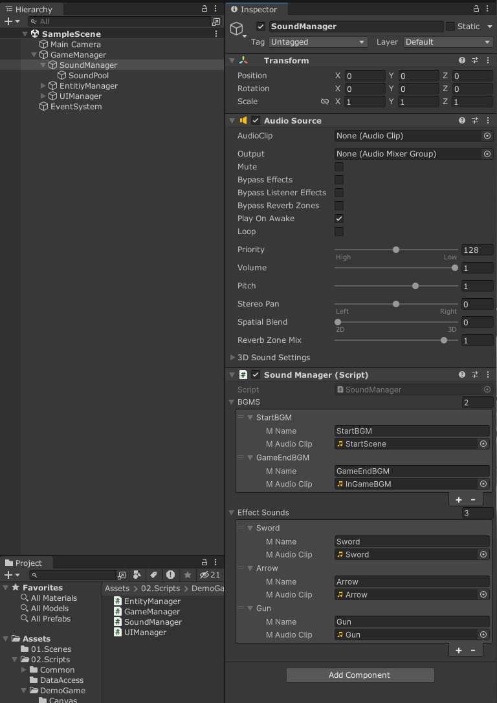Adjust the Priority slider
The image size is (497, 703).
(x=396, y=250)
